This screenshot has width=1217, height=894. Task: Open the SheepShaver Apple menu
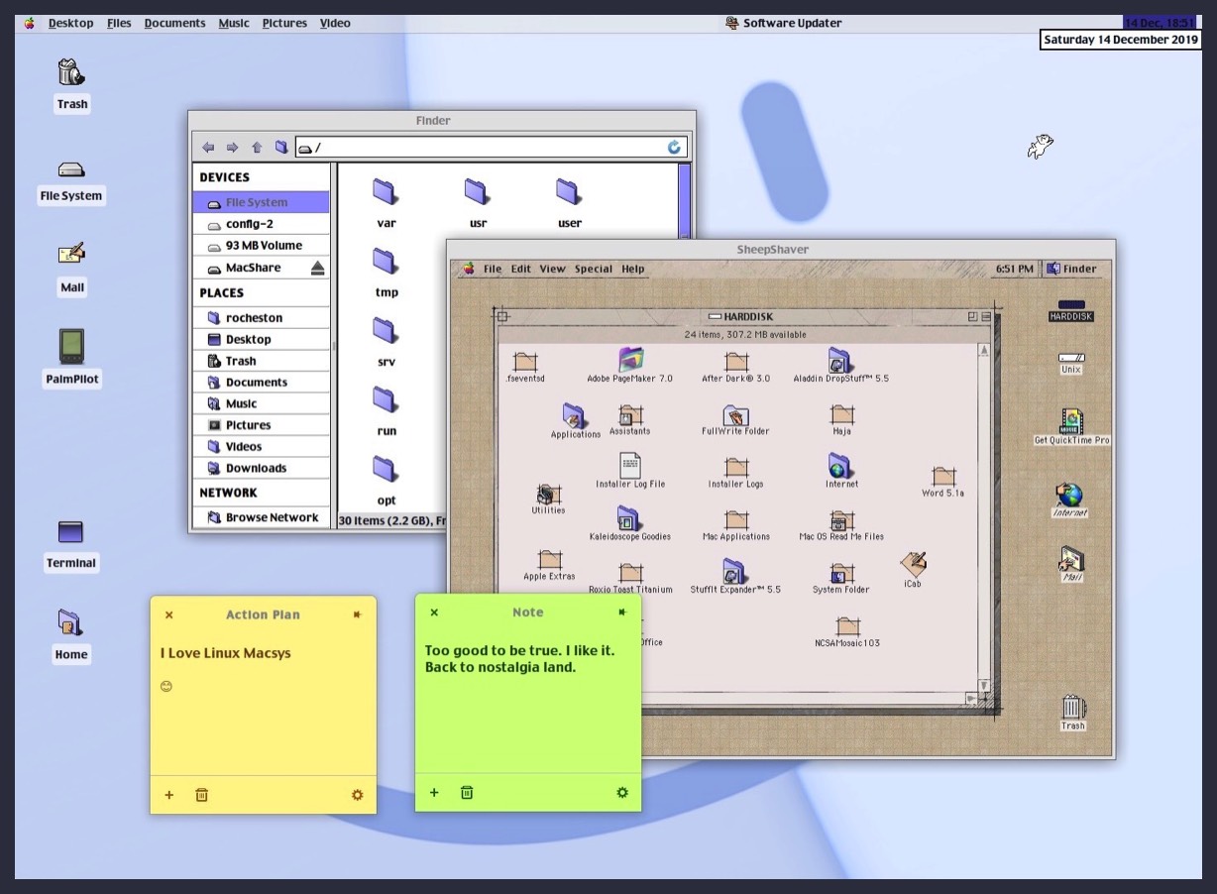click(x=468, y=269)
